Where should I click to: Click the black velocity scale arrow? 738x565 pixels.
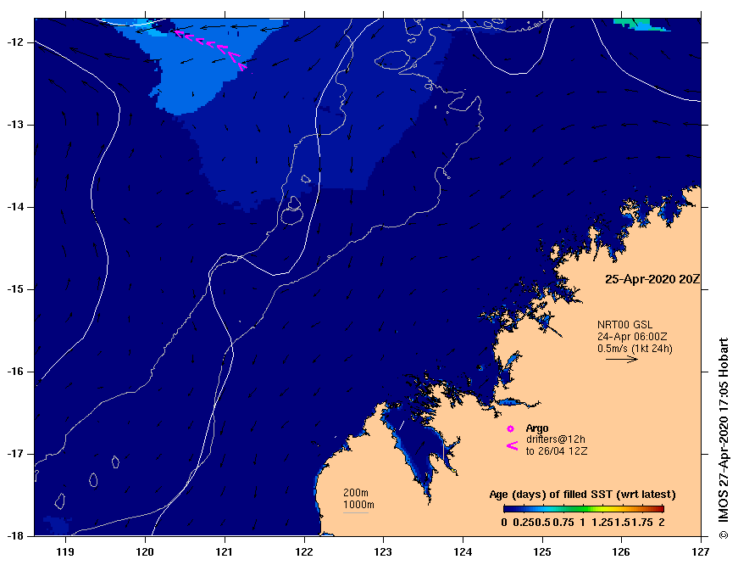(621, 359)
